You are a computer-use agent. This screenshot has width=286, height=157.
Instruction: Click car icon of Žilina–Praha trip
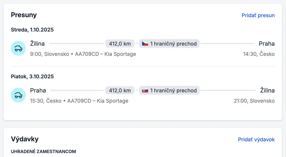click(x=18, y=48)
